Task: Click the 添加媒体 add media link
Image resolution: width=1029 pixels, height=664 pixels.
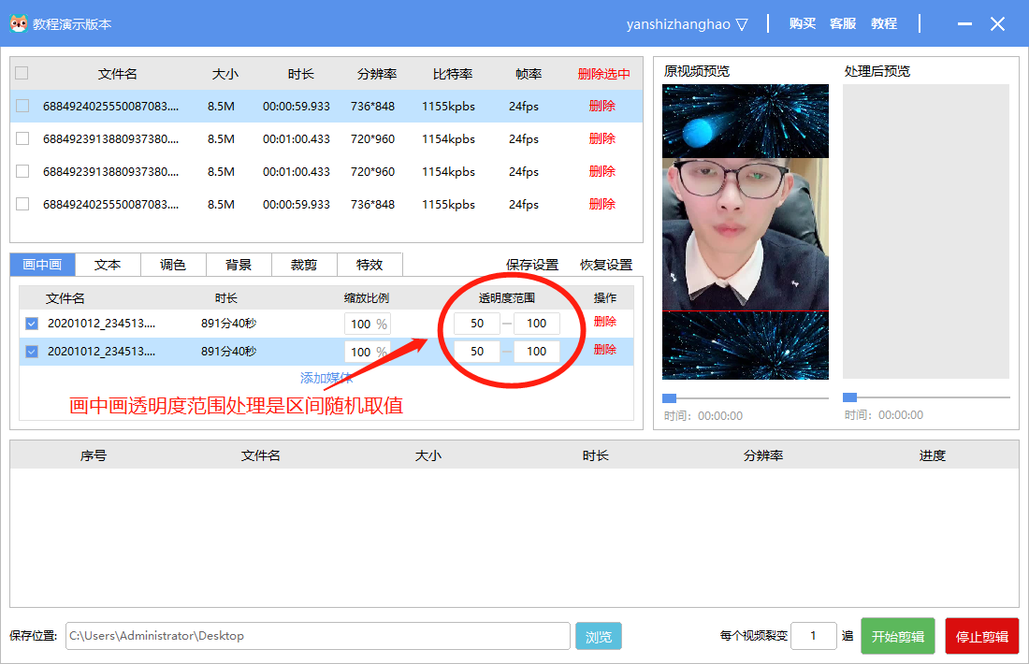Action: 326,378
